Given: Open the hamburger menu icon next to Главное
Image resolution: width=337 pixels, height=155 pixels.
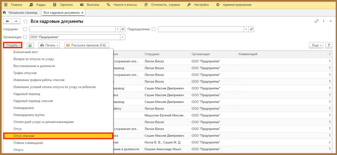Looking at the screenshot, I should point(6,5).
